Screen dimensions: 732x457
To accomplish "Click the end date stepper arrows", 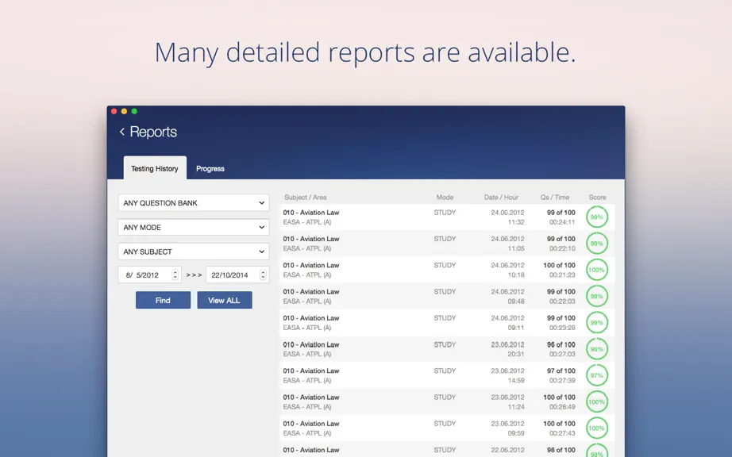I will pos(263,275).
